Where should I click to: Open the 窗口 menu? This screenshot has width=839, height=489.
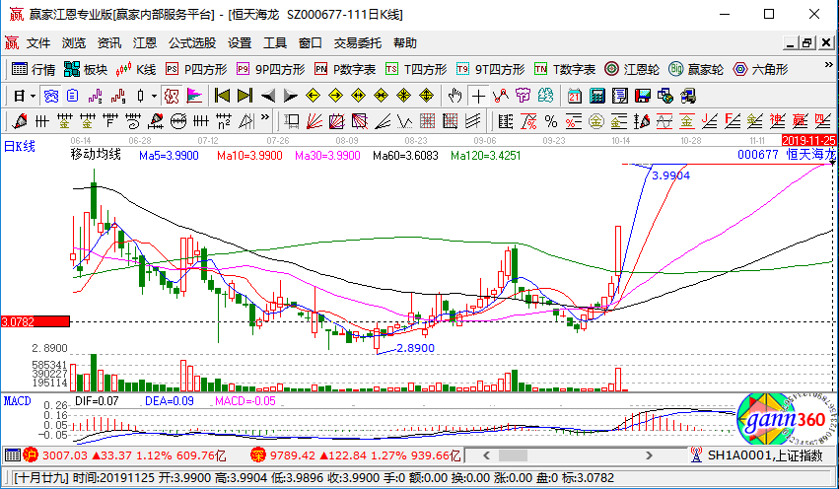point(311,43)
